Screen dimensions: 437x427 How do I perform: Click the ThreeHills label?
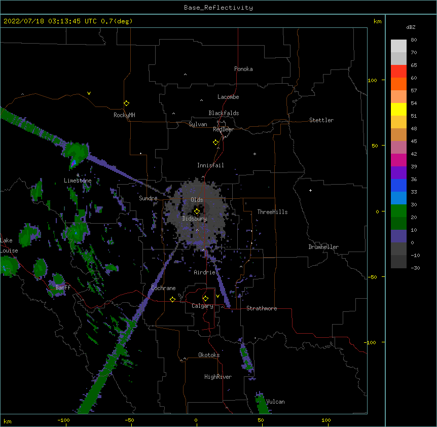[x=272, y=212]
